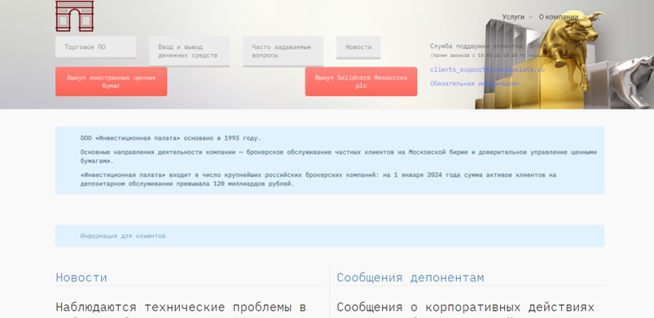This screenshot has height=318, width=654.
Task: Open news about технические проблемы
Action: (x=181, y=308)
